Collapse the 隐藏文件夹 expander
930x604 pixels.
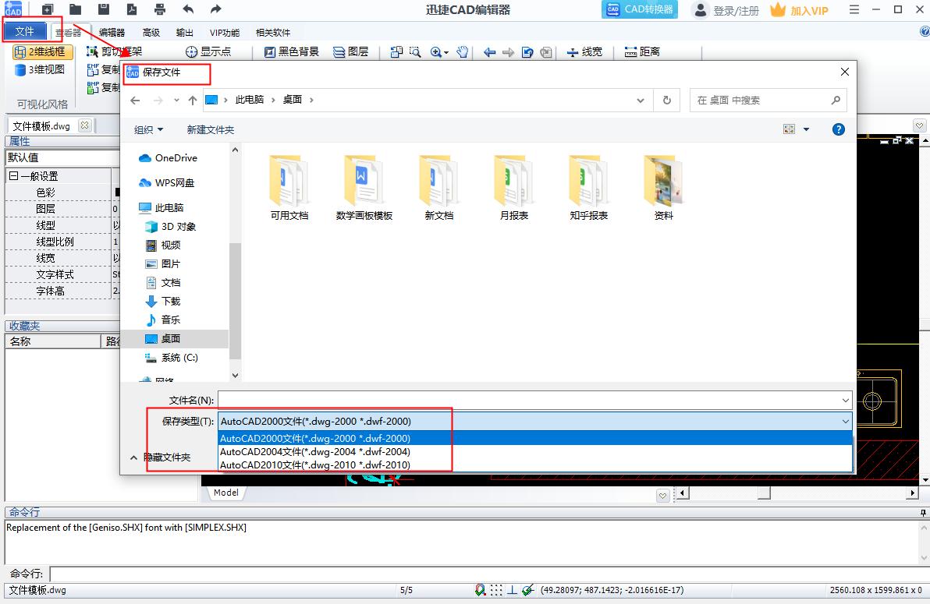point(133,457)
